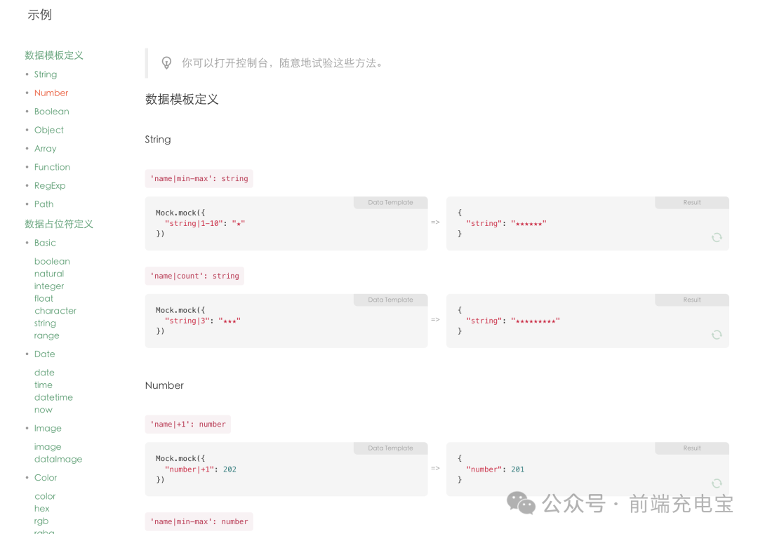Select rgba under the Color section
The image size is (758, 534).
[44, 531]
